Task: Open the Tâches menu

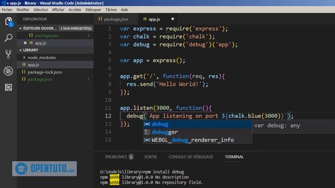Action: tap(111, 10)
